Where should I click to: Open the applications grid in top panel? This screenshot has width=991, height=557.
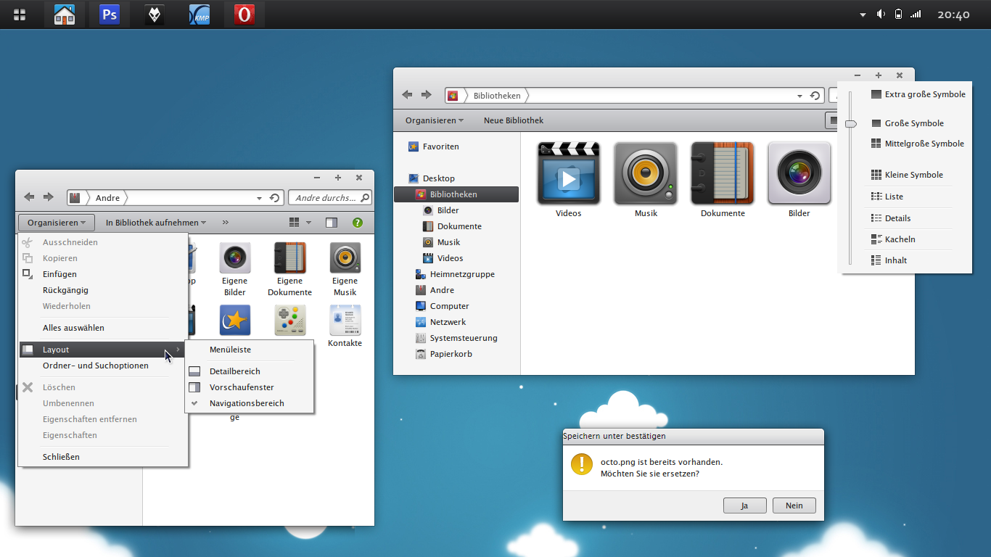tap(20, 15)
